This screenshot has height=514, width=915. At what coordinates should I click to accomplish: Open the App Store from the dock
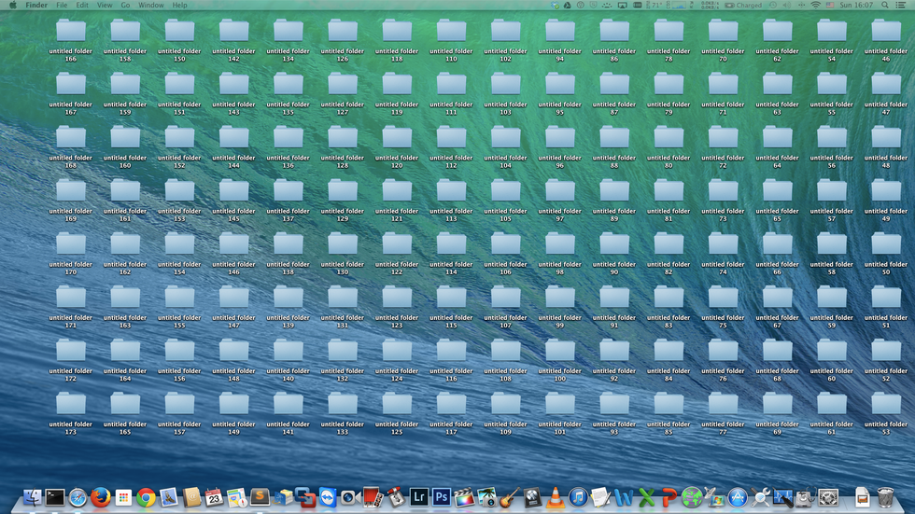click(737, 497)
